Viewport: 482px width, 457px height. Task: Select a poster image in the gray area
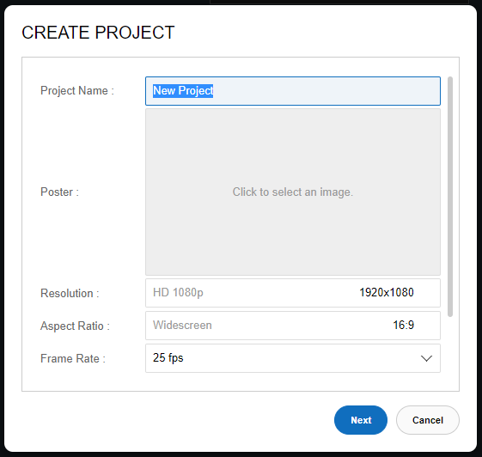tap(293, 192)
